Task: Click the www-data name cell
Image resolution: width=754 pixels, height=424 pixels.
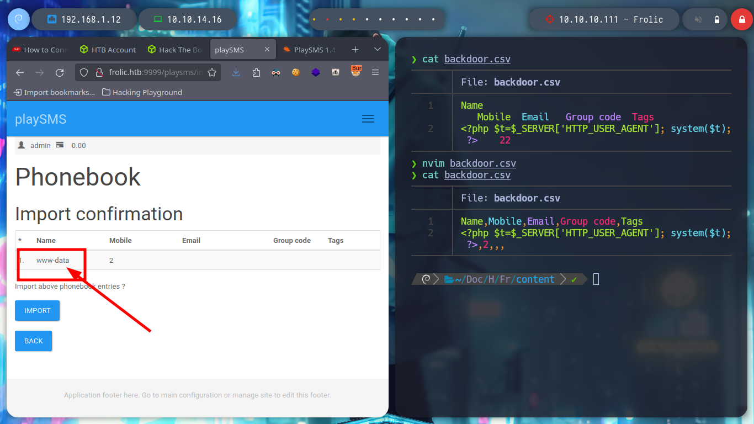Action: click(x=53, y=260)
